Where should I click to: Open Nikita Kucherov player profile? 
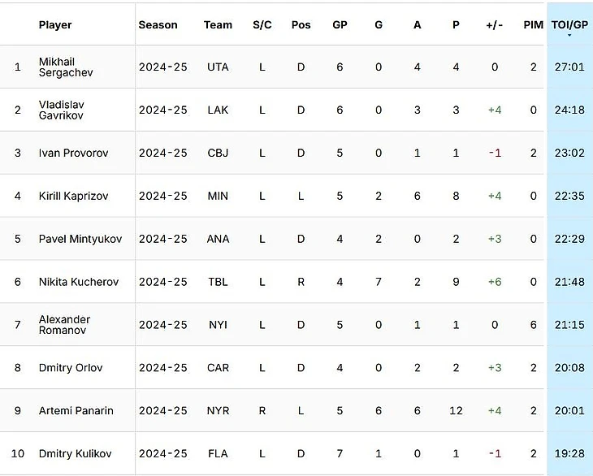click(79, 282)
